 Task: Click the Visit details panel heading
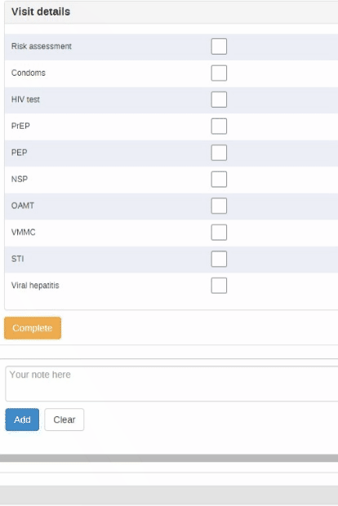(x=41, y=11)
